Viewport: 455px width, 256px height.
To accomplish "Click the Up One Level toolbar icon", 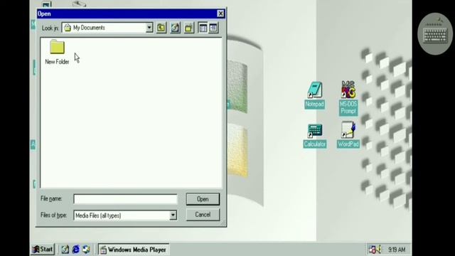I will click(161, 28).
